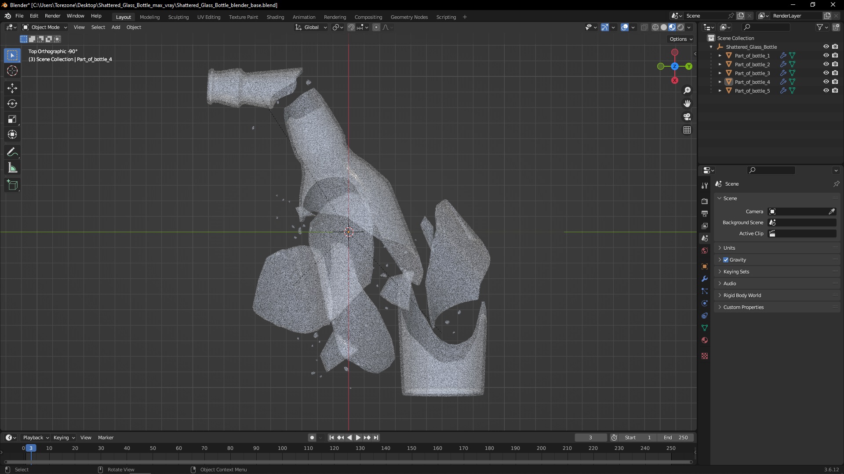Toggle proportional editing in viewport header
Screen dimensions: 844x474
click(376, 27)
